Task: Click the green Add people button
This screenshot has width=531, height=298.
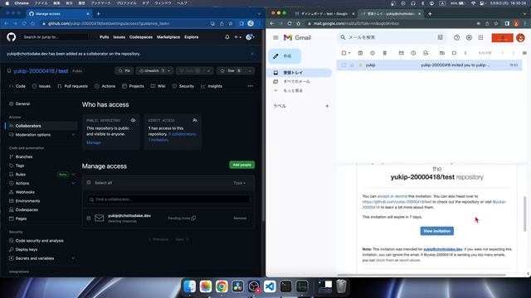Action: [x=241, y=165]
